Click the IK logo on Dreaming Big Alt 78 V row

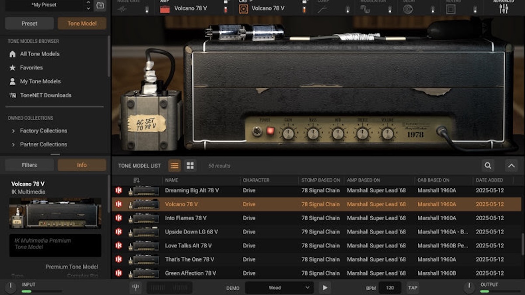[x=119, y=191]
